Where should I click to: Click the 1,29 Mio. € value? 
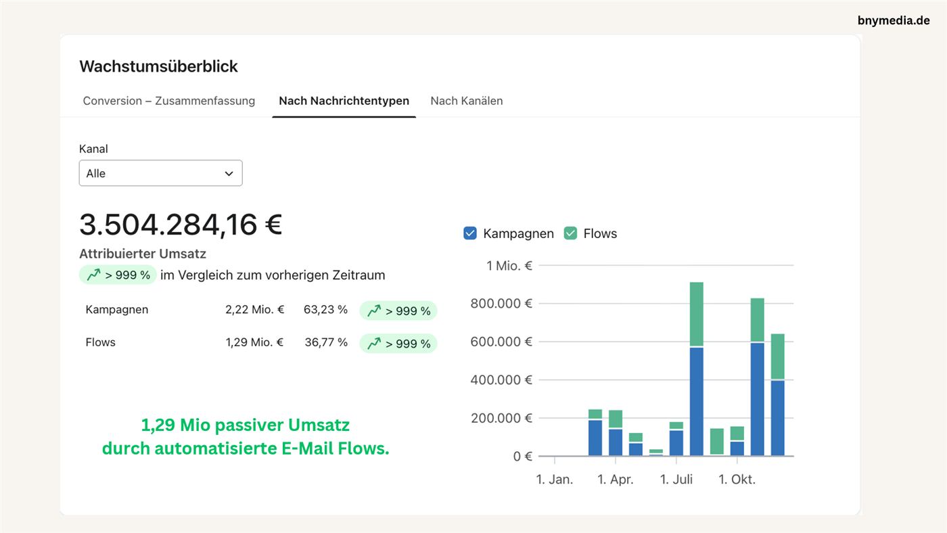click(x=255, y=342)
